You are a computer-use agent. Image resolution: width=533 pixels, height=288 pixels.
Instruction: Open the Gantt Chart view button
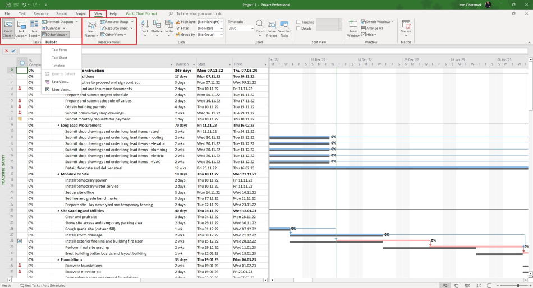coord(8,29)
